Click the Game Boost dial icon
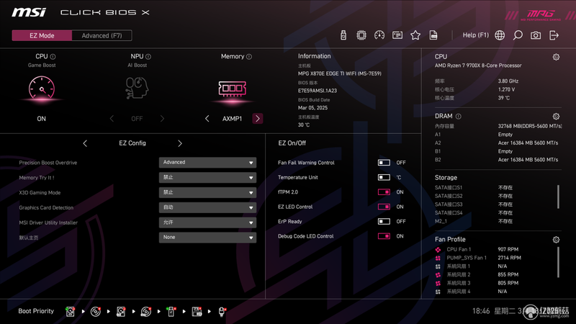The image size is (576, 324). (42, 88)
